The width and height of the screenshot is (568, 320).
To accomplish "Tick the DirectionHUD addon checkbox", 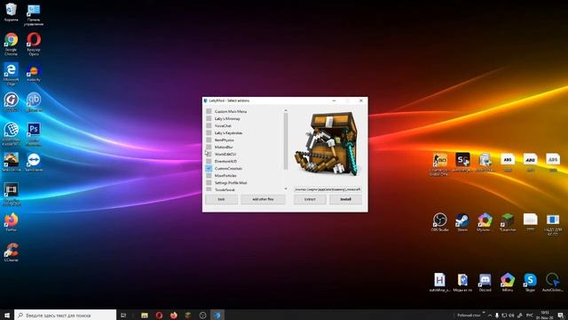I will click(x=209, y=161).
